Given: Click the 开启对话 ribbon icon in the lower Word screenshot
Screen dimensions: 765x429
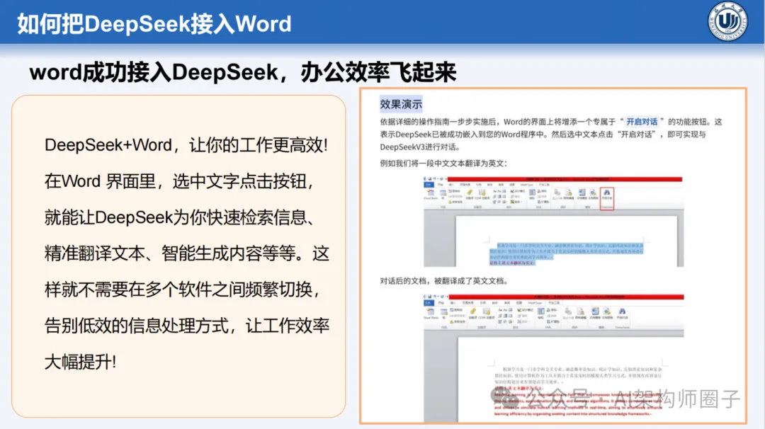Looking at the screenshot, I should (x=622, y=314).
